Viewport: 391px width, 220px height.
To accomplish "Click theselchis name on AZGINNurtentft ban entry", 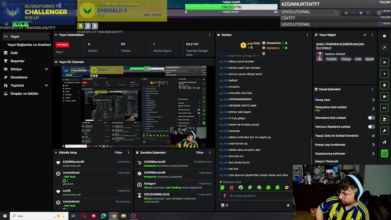I will point(150,177).
